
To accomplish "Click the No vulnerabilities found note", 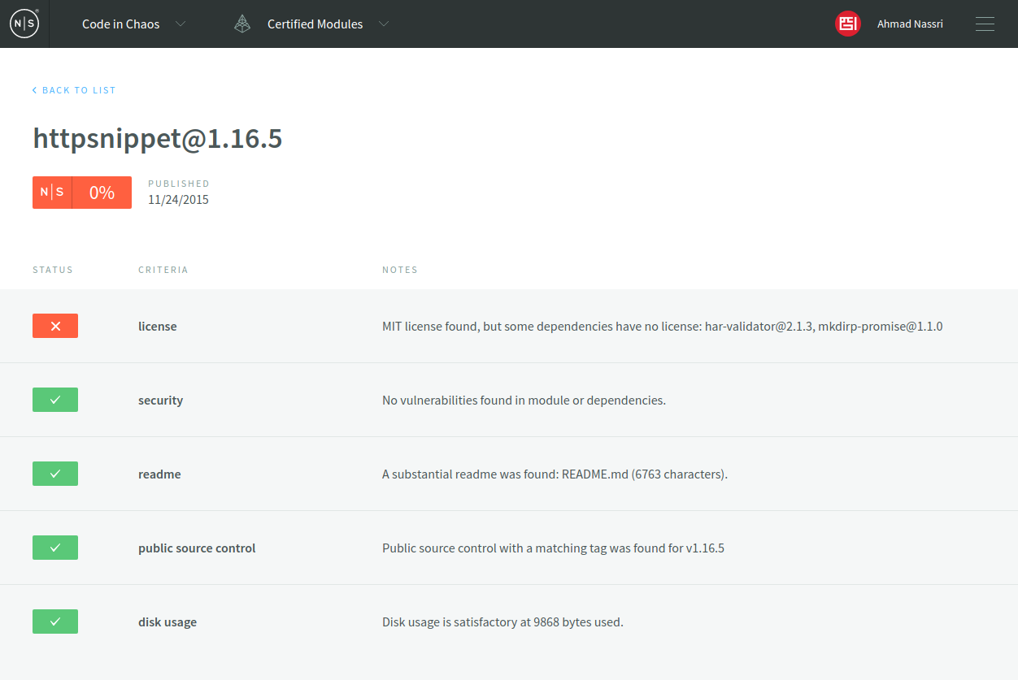I will [524, 401].
